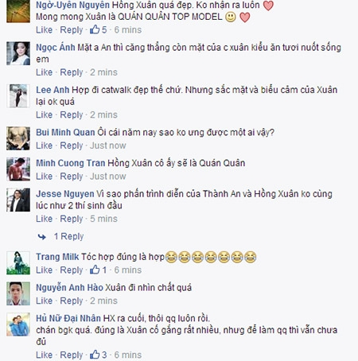This screenshot has width=358, height=361.
Task: Click reply arrow icon under Jesse Nguyen's comment
Action: [x=42, y=236]
